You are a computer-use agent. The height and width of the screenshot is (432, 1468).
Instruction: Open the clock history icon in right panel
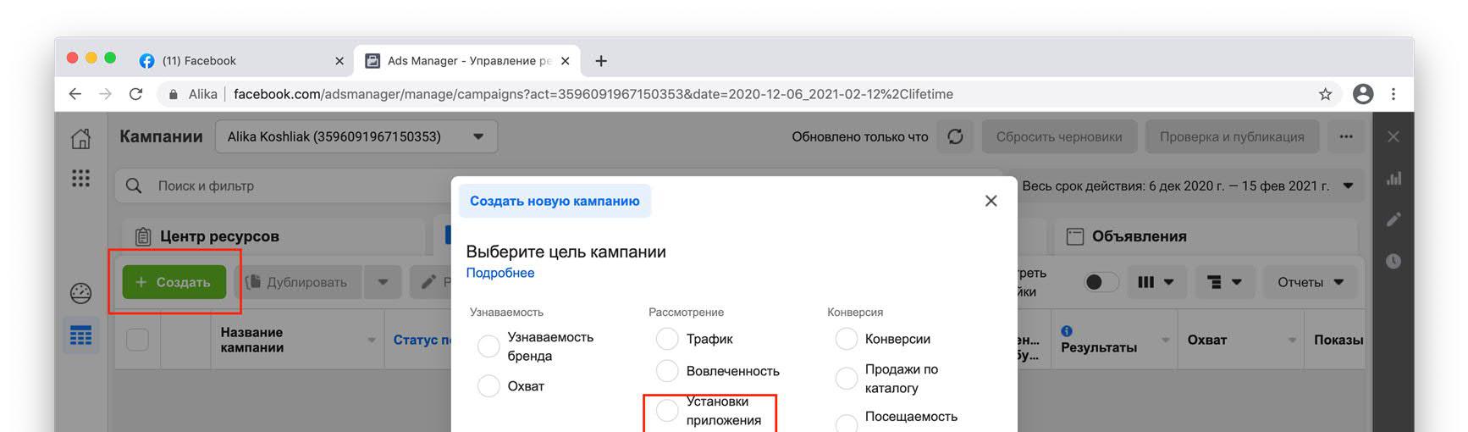click(1393, 261)
